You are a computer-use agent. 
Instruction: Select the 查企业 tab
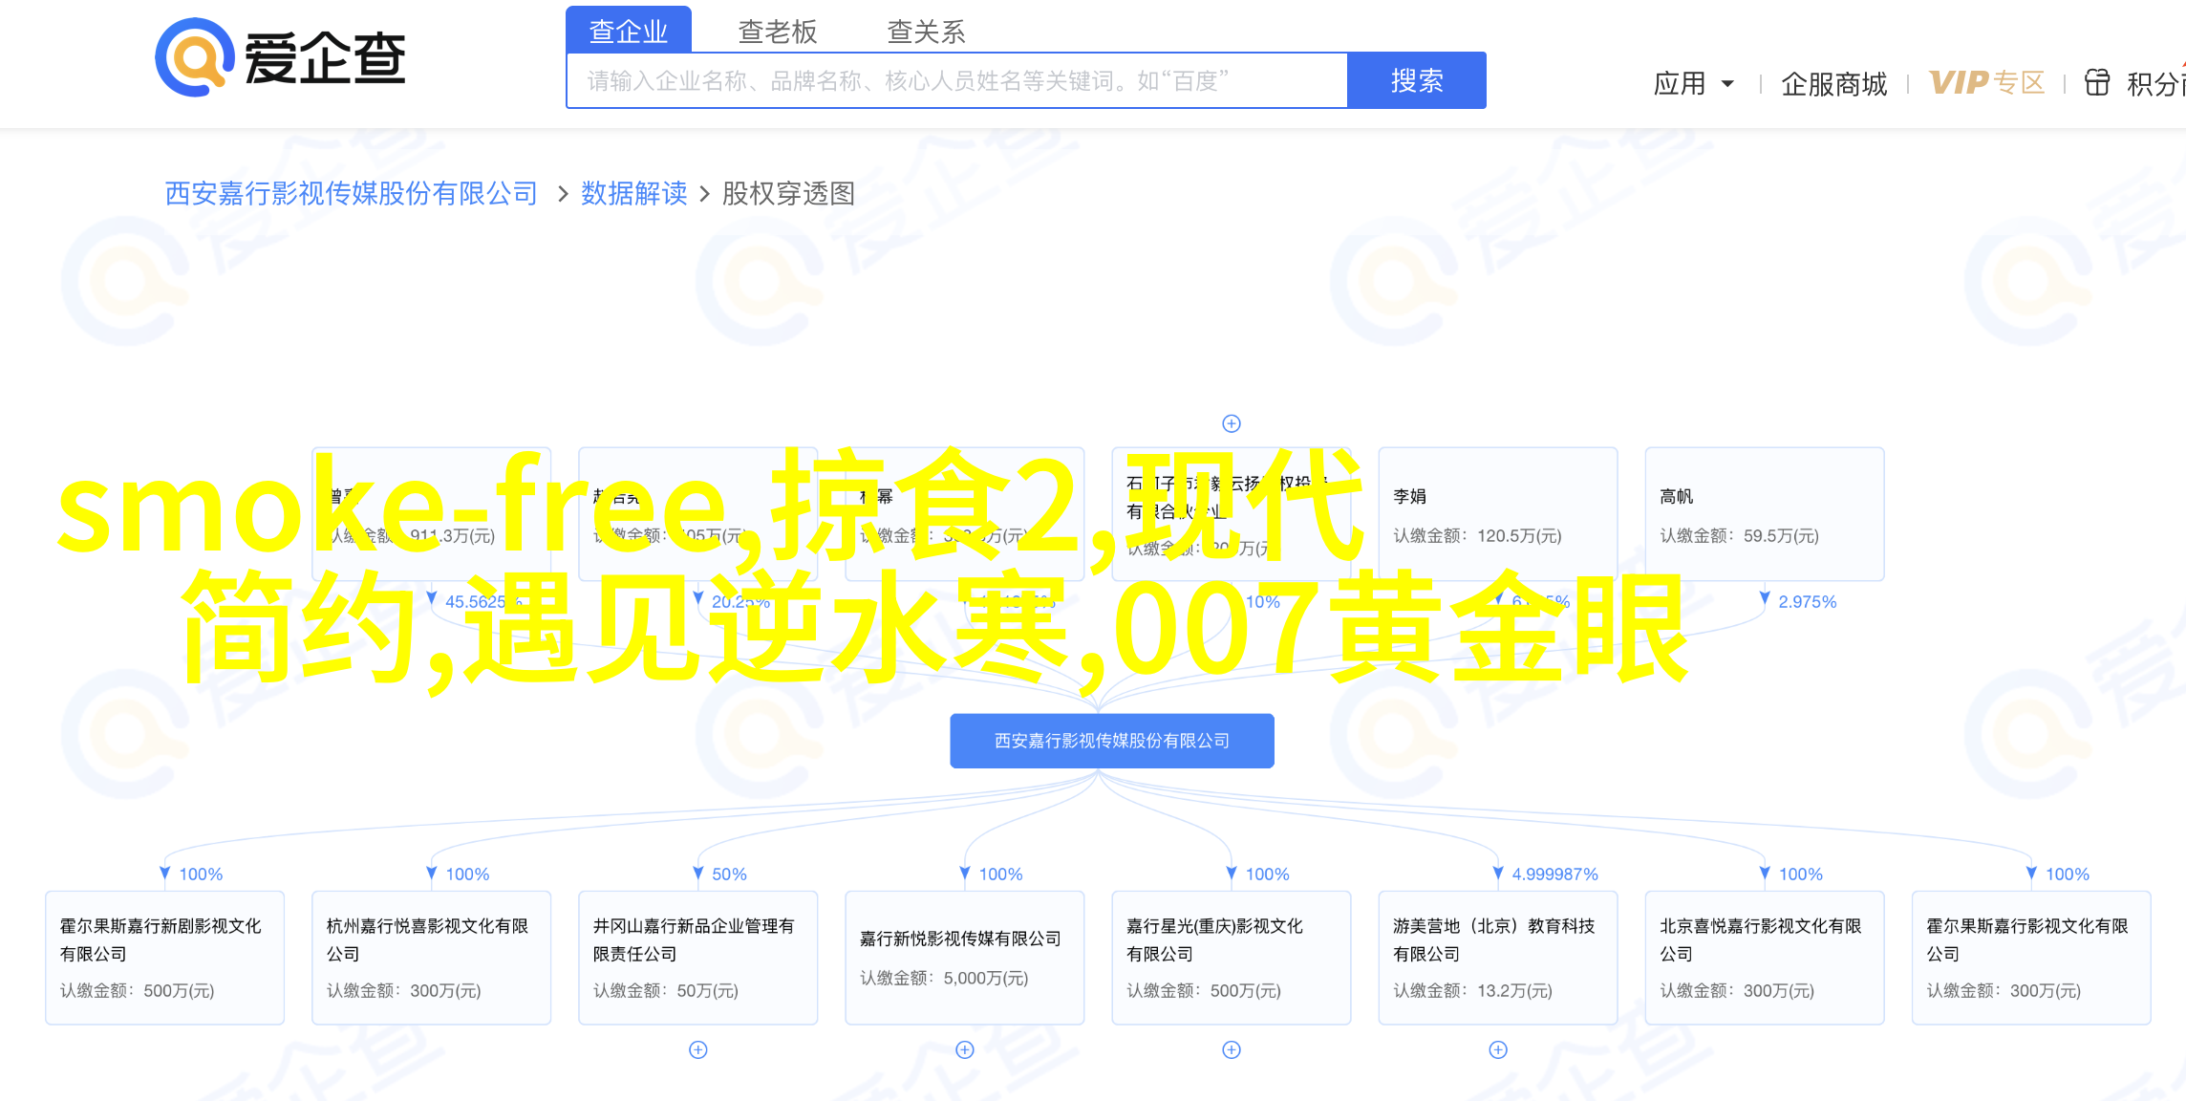coord(629,31)
